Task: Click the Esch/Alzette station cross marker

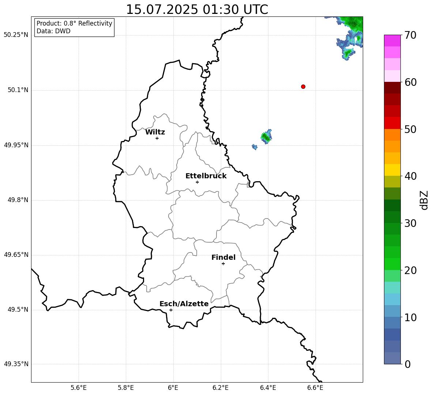Action: [171, 310]
